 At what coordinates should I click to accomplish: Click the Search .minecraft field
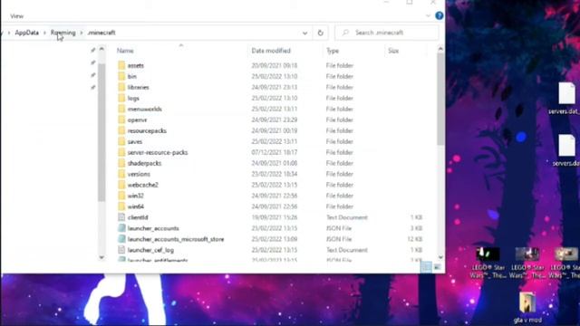(x=387, y=33)
